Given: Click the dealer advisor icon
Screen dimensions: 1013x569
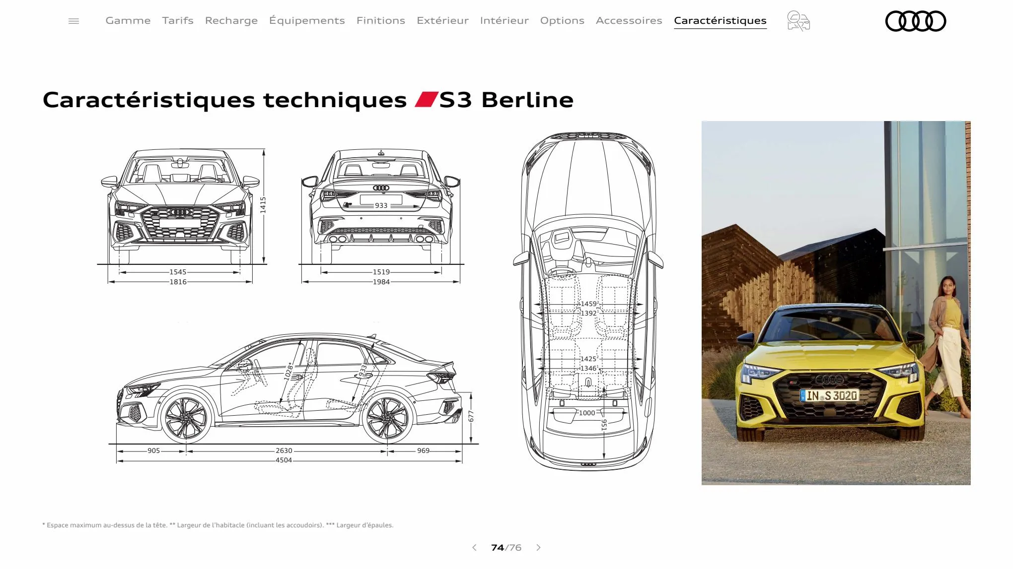Looking at the screenshot, I should pos(798,21).
